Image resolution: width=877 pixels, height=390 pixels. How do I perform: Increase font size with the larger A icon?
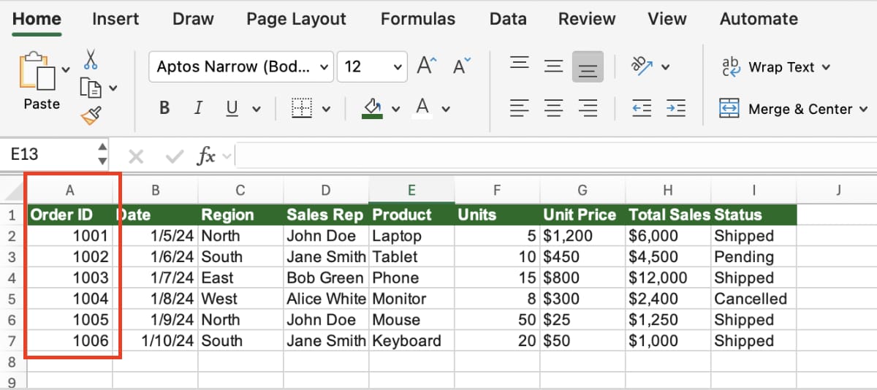426,66
